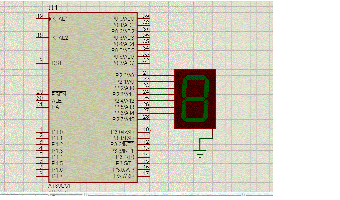
Task: Click the P1.2 pin label
Action: [x=57, y=144]
